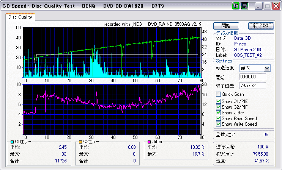The width and height of the screenshot is (282, 170).
Task: Open the 転送速度 speed dropdown arrow
Action: 267,68
